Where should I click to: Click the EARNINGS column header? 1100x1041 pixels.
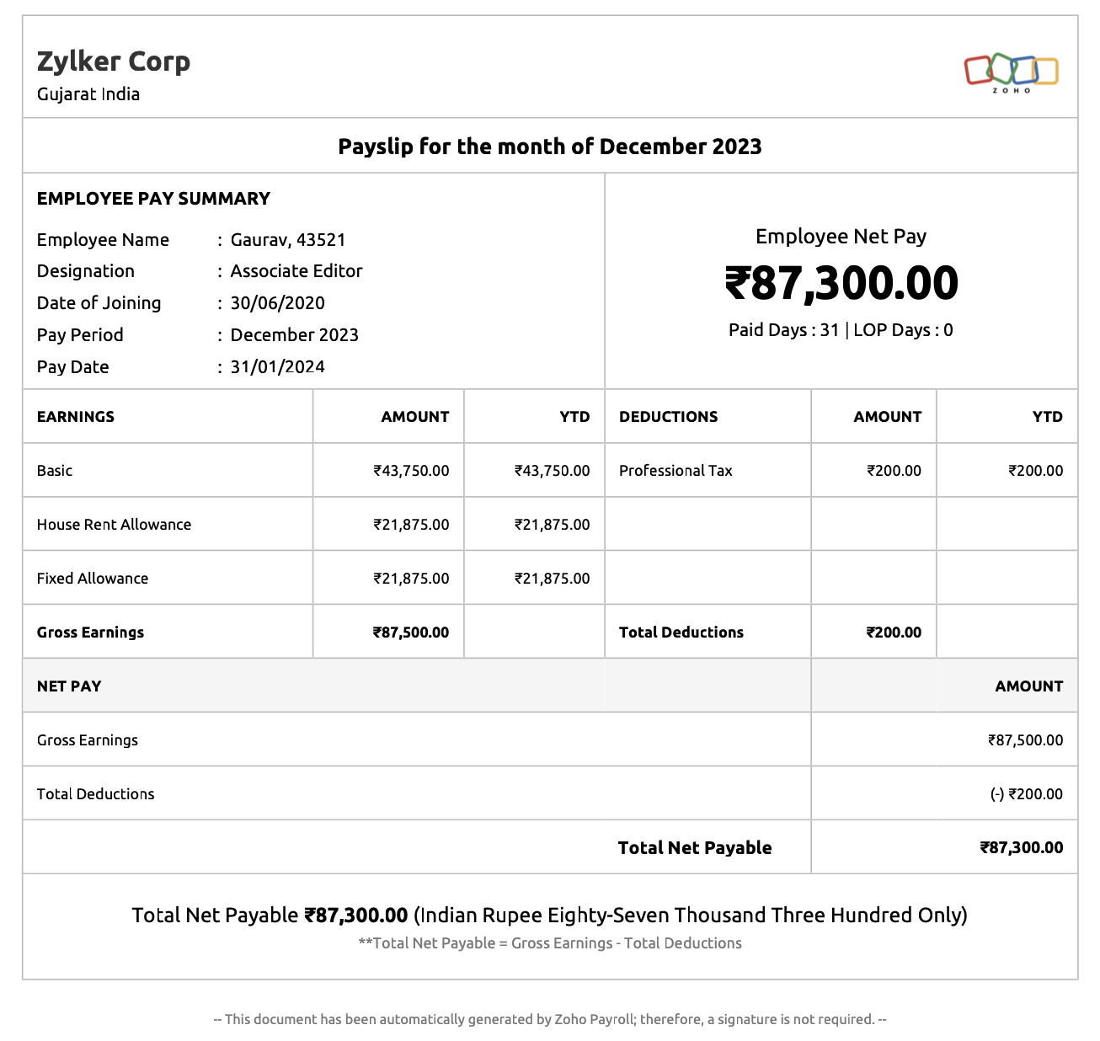tap(76, 417)
